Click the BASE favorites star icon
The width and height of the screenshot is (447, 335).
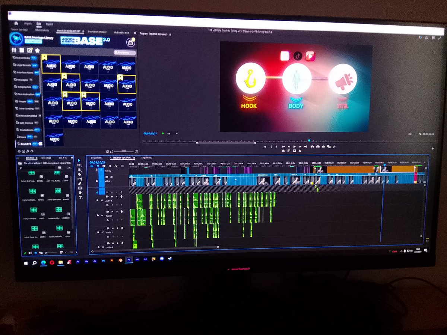pyautogui.click(x=37, y=50)
